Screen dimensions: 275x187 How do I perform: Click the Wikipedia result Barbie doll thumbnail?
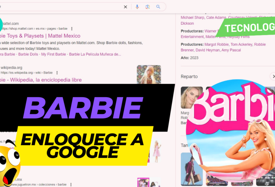point(149,75)
